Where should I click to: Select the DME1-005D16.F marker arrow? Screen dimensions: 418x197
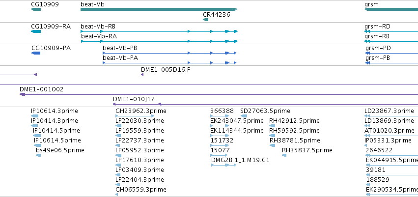point(142,75)
